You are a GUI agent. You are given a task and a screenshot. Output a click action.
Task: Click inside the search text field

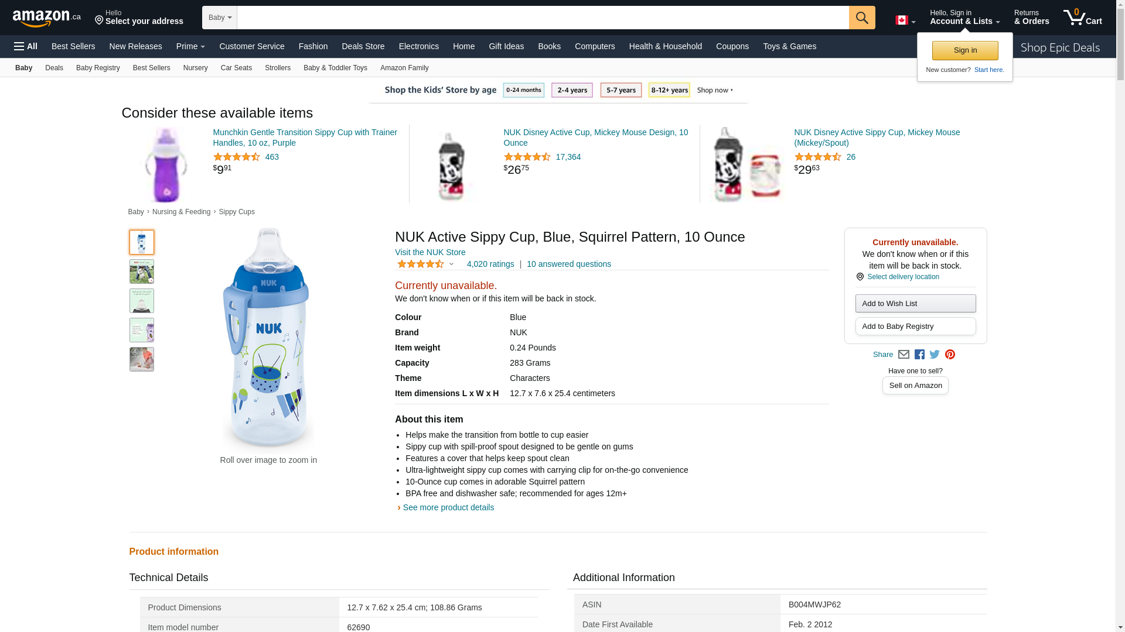pos(543,18)
